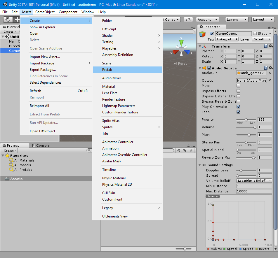The width and height of the screenshot is (278, 258).
Task: Click the Max Distance input field
Action: pos(254,191)
